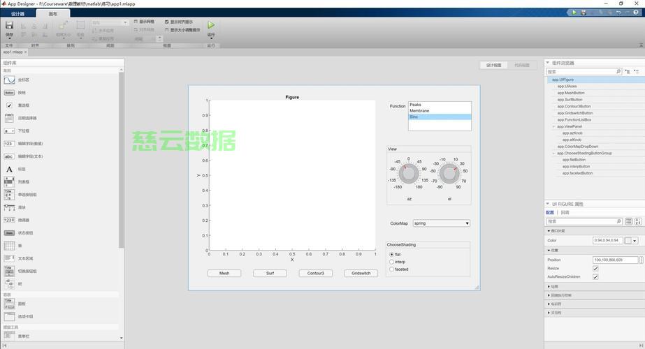Open the dropdown arrow under the Run button
Viewport: 645px width, 349px height.
click(211, 38)
